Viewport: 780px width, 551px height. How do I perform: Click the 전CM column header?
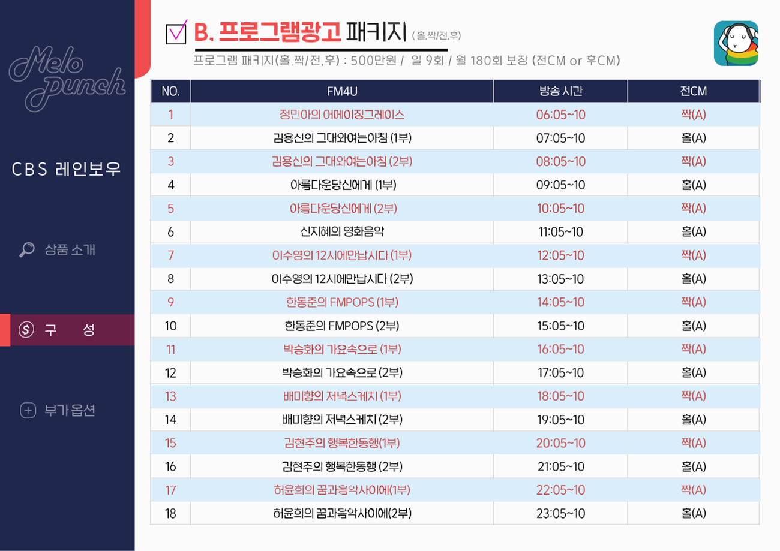[693, 91]
